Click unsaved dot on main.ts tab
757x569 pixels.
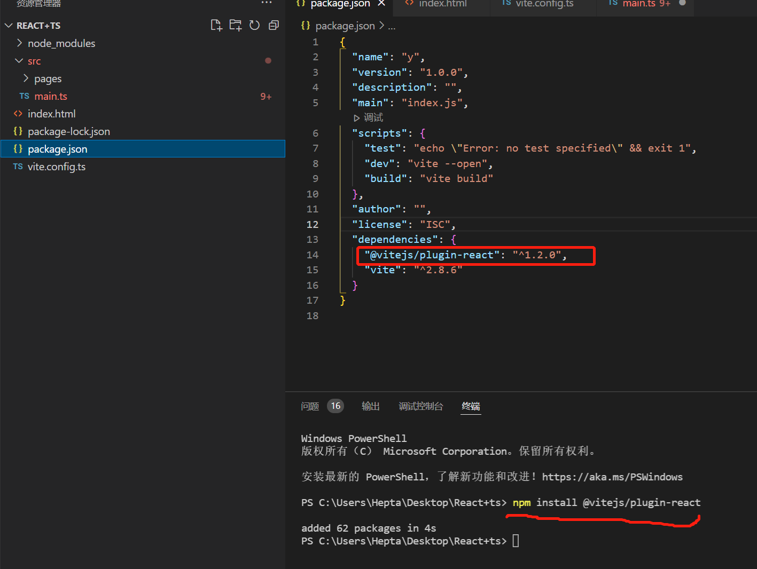682,3
